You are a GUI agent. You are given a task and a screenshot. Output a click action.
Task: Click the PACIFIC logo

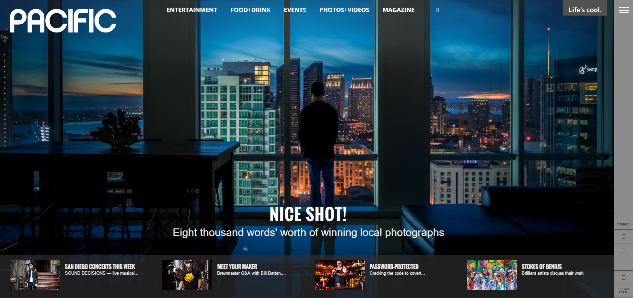pyautogui.click(x=63, y=21)
